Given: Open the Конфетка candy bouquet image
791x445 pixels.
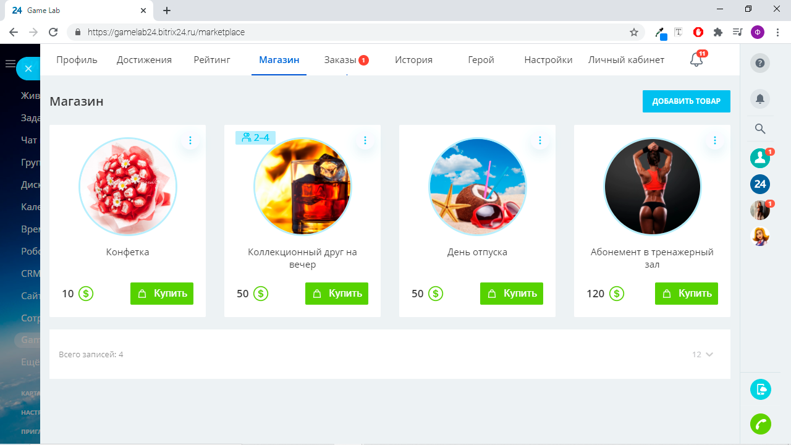Looking at the screenshot, I should [x=128, y=187].
